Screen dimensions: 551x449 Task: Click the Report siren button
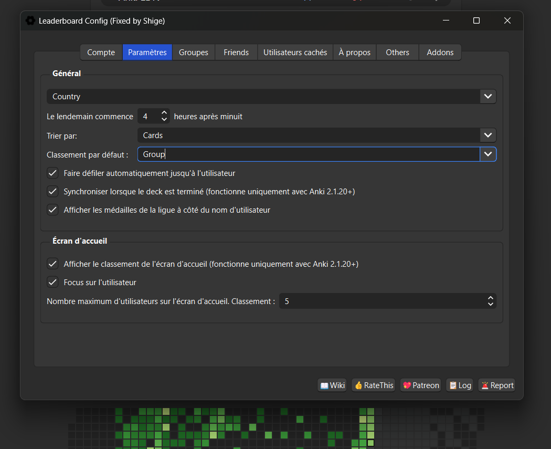pos(496,385)
